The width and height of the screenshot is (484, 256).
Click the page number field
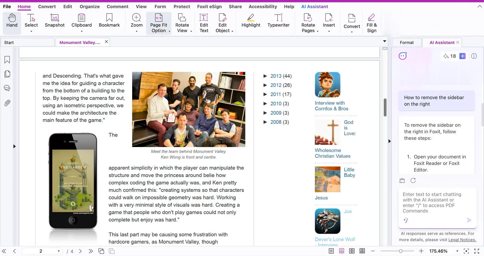[x=41, y=251]
